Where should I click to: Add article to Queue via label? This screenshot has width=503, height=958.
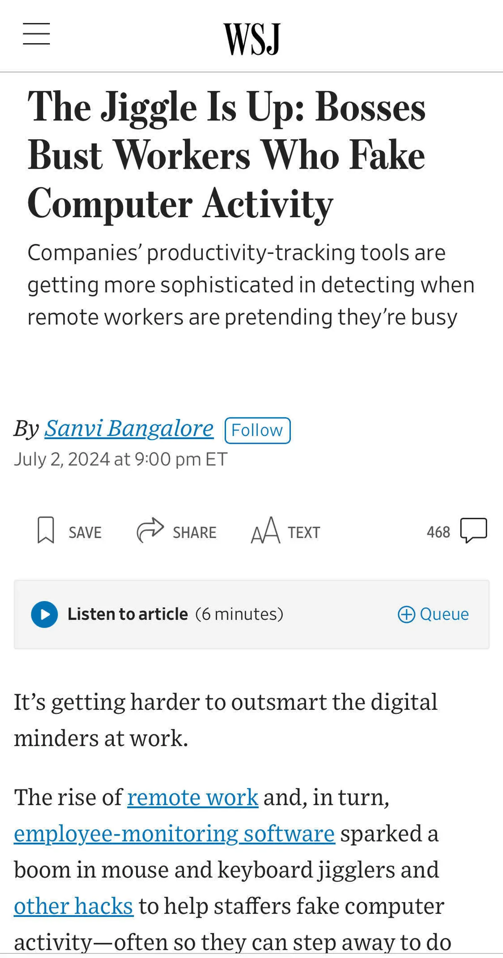pos(444,614)
